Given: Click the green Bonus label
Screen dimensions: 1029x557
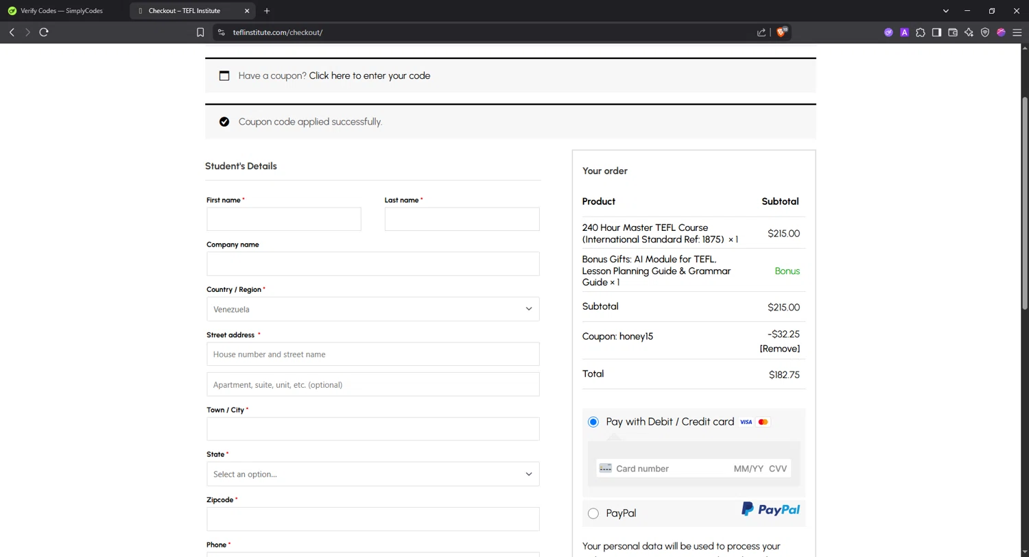Looking at the screenshot, I should (x=787, y=271).
